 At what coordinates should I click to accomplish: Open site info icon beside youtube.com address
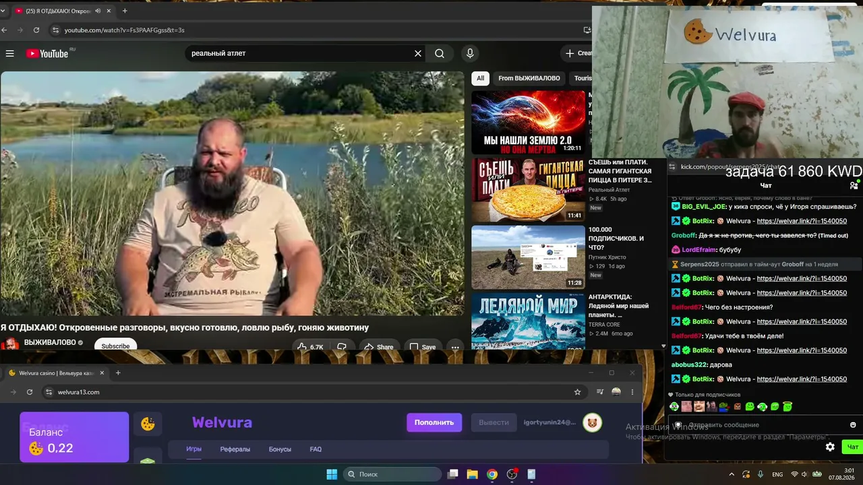pyautogui.click(x=56, y=30)
